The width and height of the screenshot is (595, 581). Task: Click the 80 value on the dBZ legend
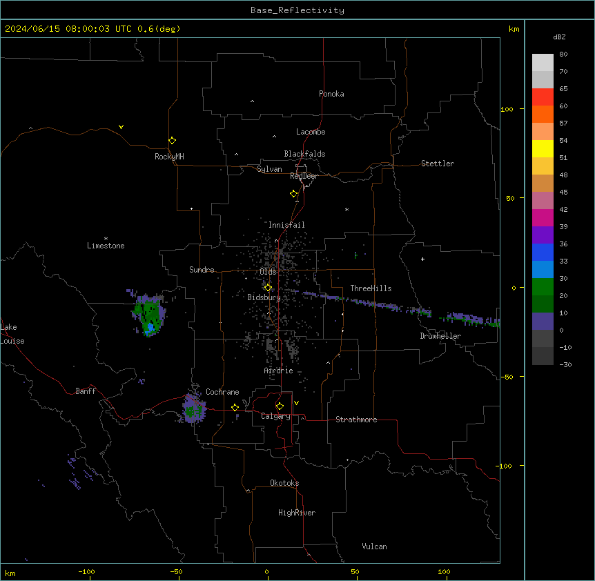click(x=563, y=55)
